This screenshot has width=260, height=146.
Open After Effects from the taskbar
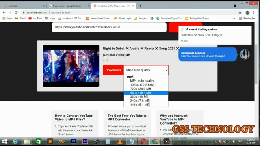[85, 141]
